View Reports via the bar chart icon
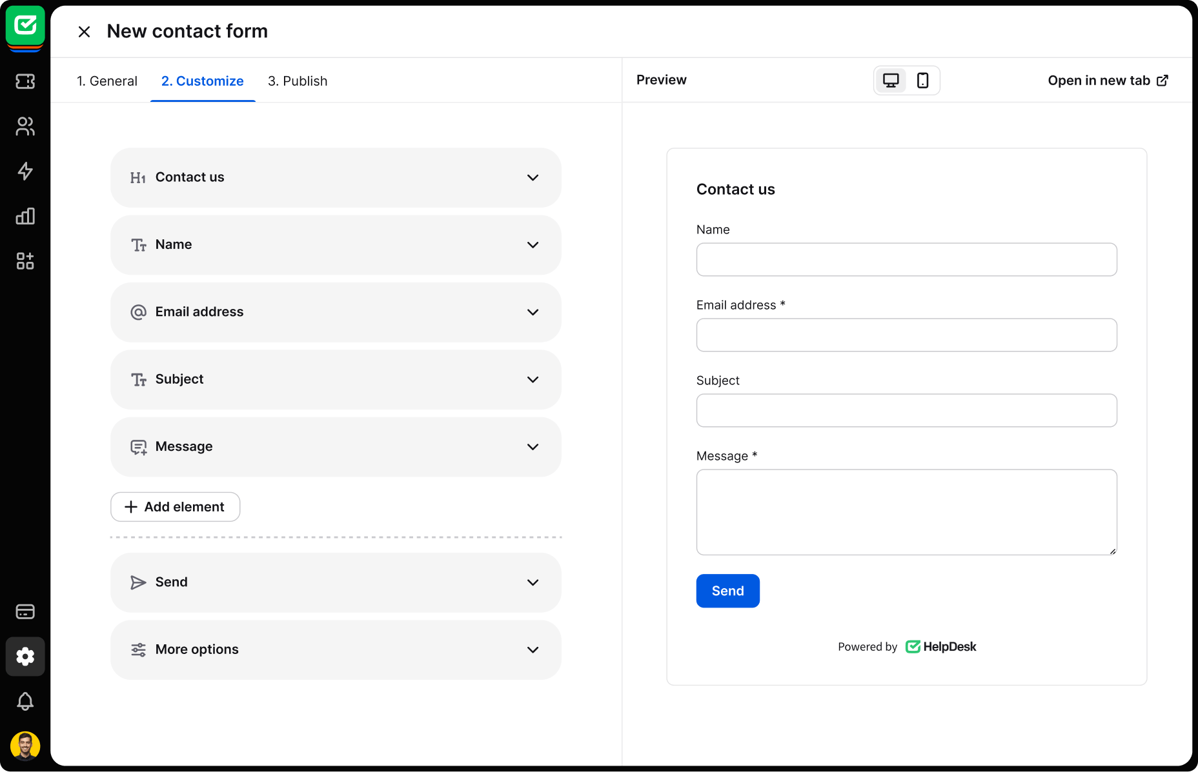Screen dimensions: 1198x772 coord(25,216)
